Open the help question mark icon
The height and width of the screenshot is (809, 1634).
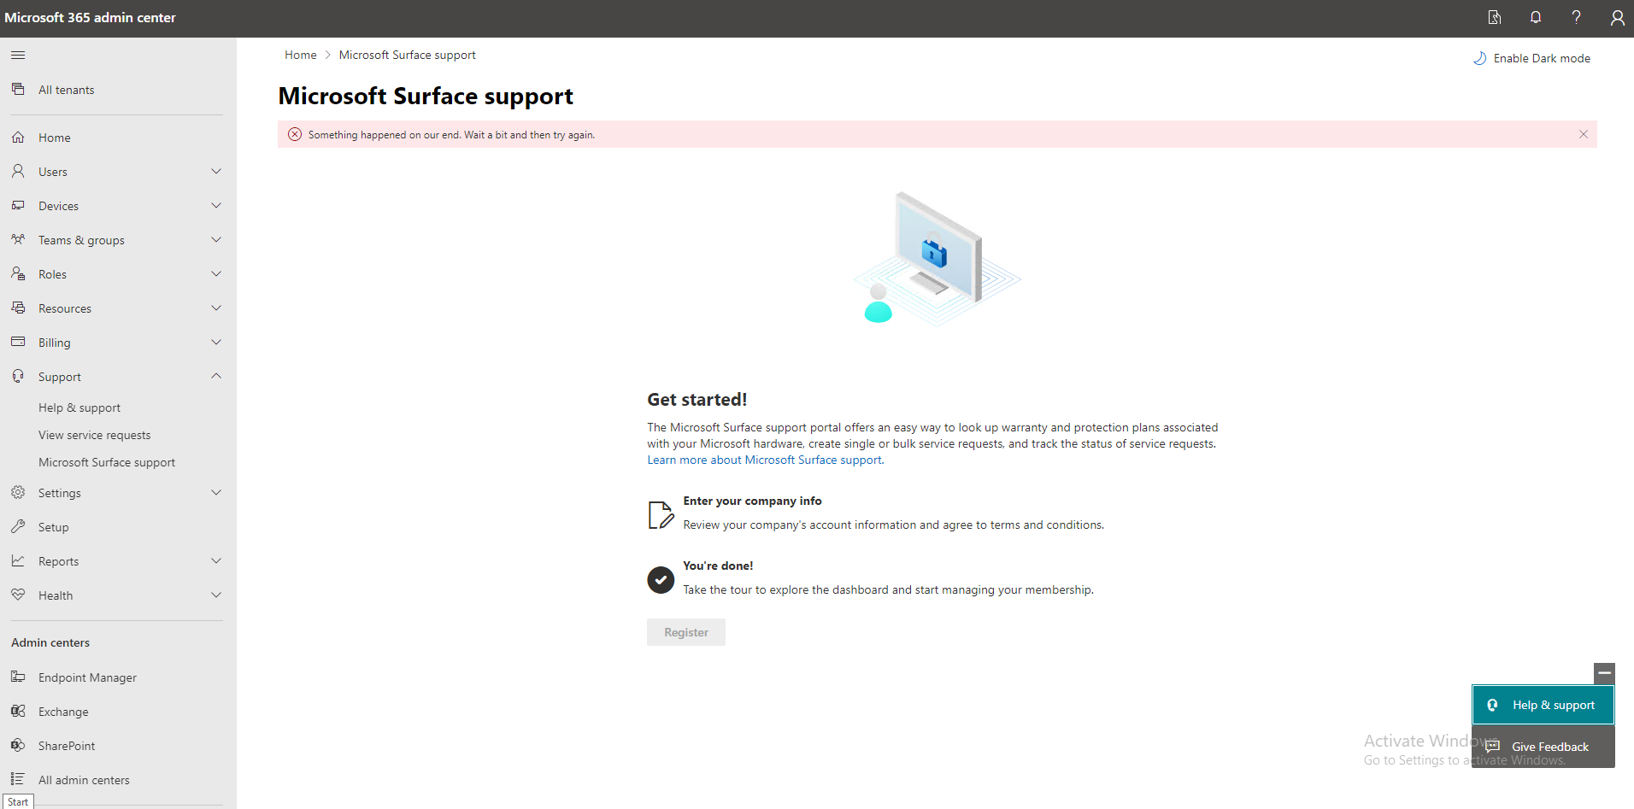pyautogui.click(x=1576, y=17)
